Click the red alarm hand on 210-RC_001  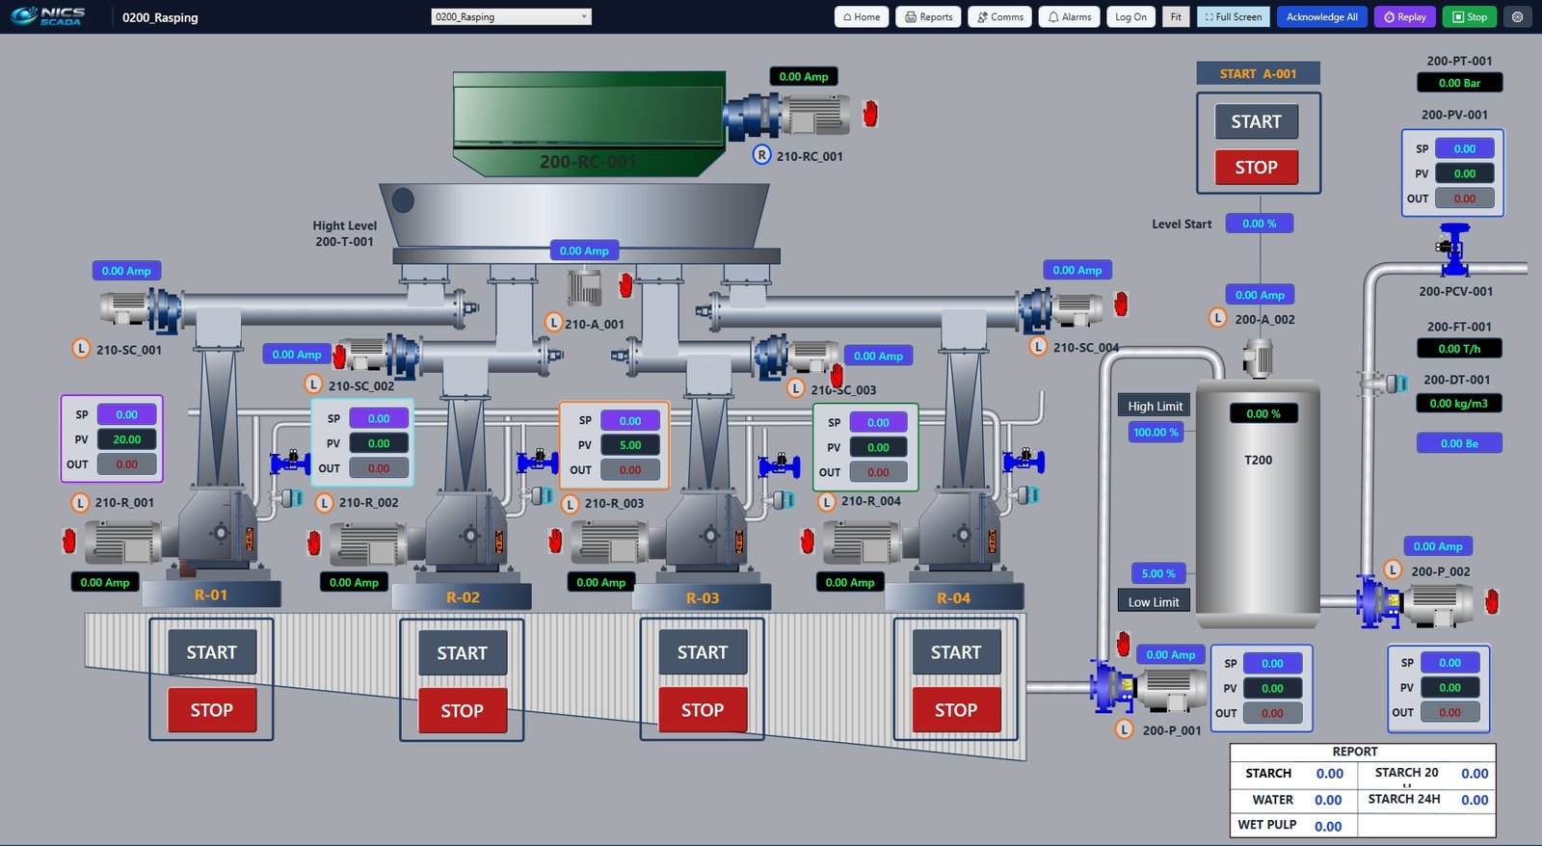(870, 114)
